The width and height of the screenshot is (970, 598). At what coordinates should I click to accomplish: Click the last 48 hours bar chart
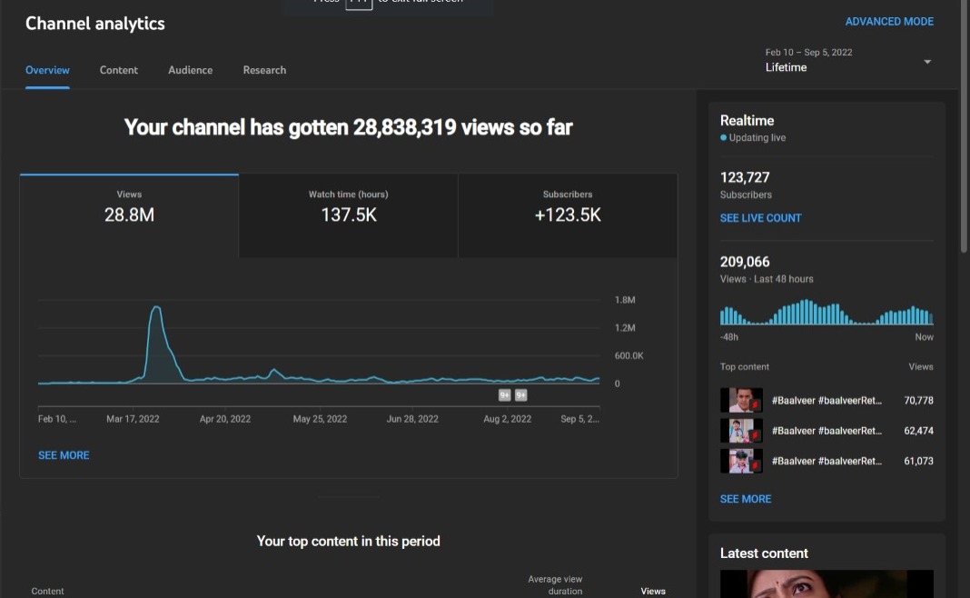(826, 312)
